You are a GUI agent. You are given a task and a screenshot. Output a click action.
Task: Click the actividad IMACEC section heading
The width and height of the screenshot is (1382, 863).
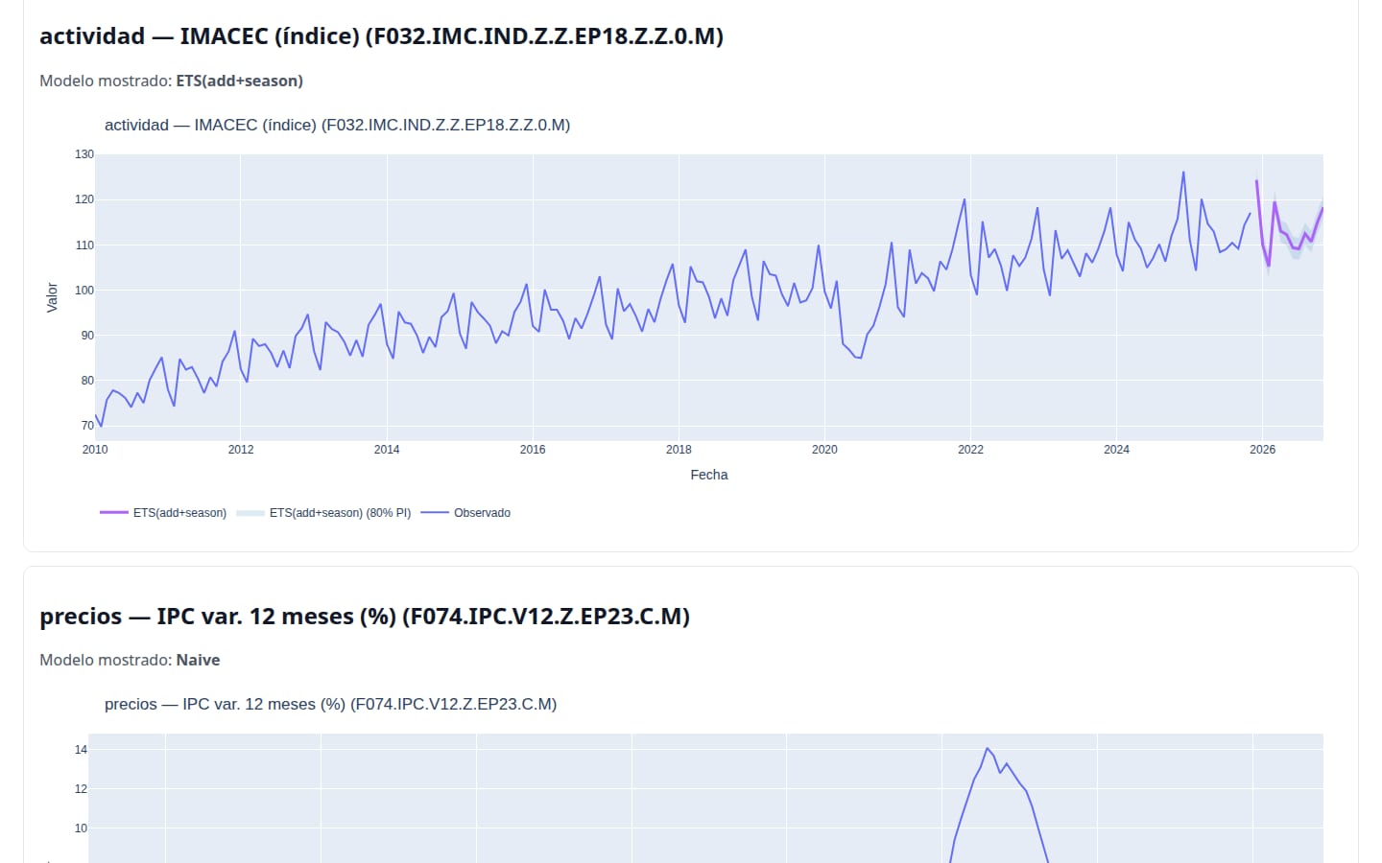(x=381, y=36)
